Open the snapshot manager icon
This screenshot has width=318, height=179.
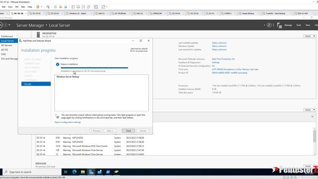66,6
